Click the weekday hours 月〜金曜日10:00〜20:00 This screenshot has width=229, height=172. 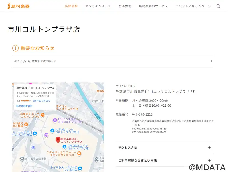[x=150, y=101]
